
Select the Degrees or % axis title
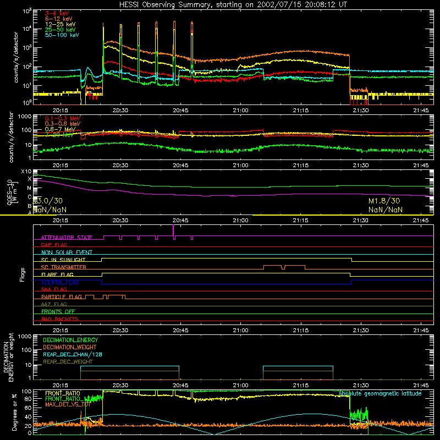coord(14,412)
